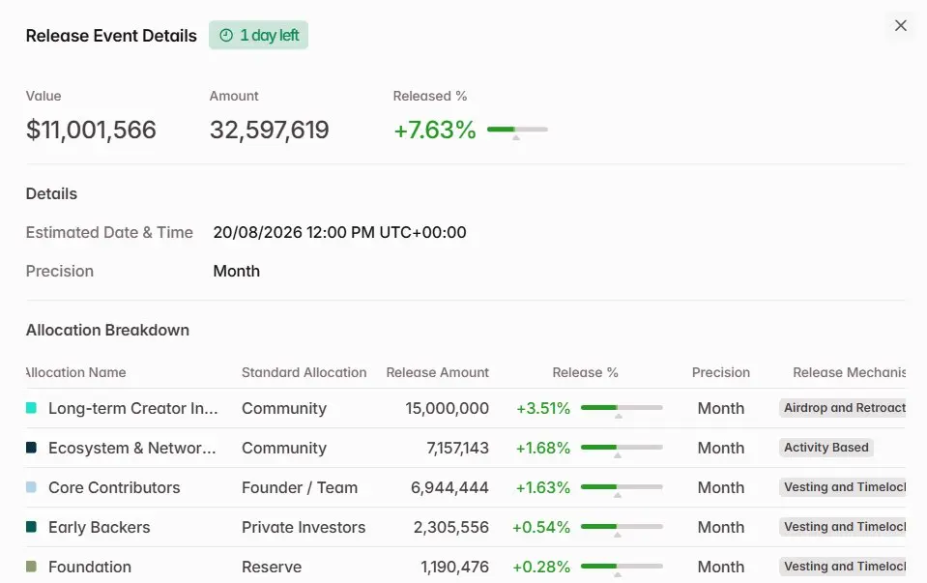Click the 'Release Amount' column header
The width and height of the screenshot is (927, 583).
point(438,372)
